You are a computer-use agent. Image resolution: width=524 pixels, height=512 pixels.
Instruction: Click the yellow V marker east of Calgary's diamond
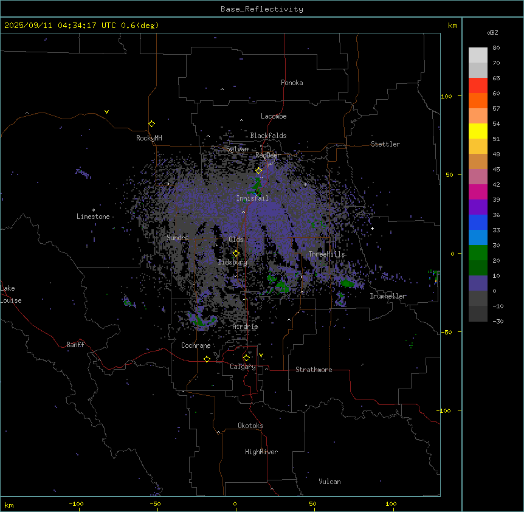click(261, 355)
